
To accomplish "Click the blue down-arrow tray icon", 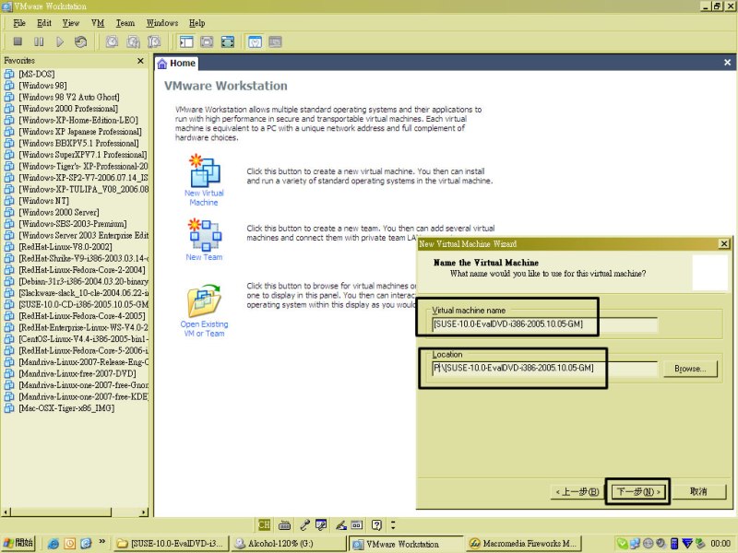I will [687, 544].
